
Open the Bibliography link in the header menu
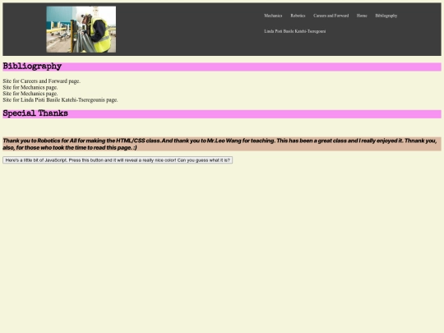[x=386, y=16]
